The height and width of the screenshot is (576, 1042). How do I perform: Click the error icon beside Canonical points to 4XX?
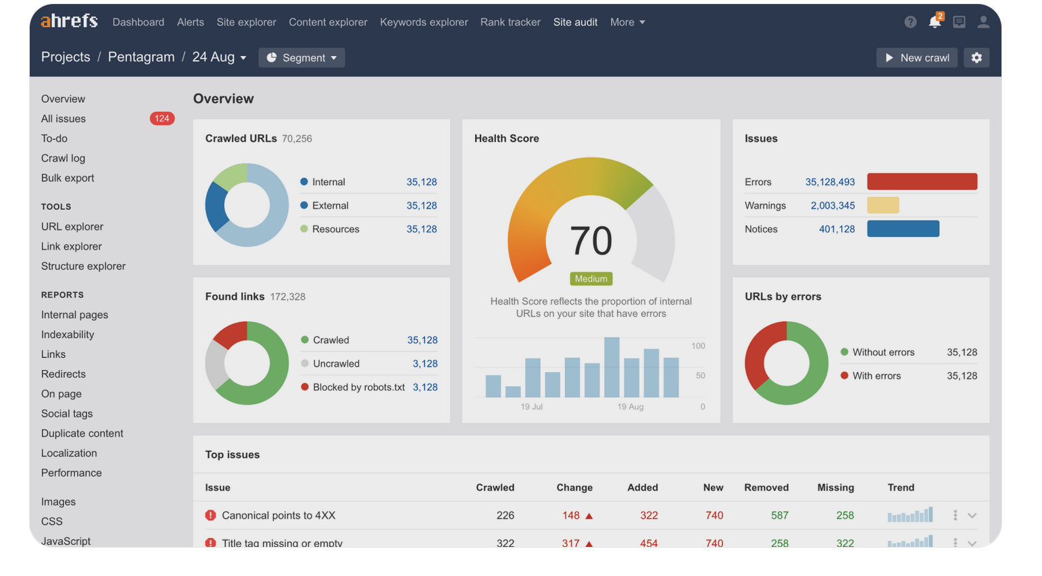(x=211, y=515)
